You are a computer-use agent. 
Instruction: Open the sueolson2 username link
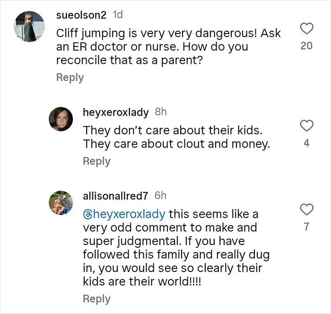[x=81, y=15]
